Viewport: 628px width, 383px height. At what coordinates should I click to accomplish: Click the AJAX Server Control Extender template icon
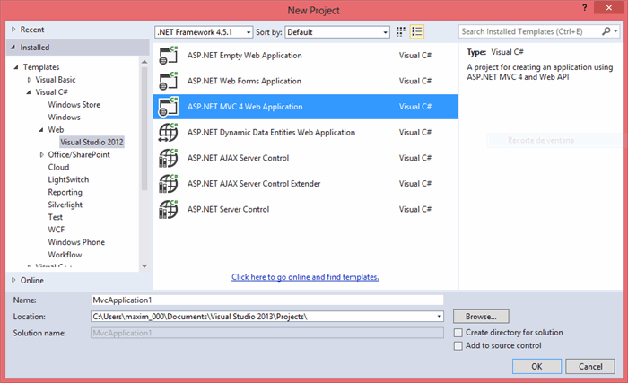169,184
